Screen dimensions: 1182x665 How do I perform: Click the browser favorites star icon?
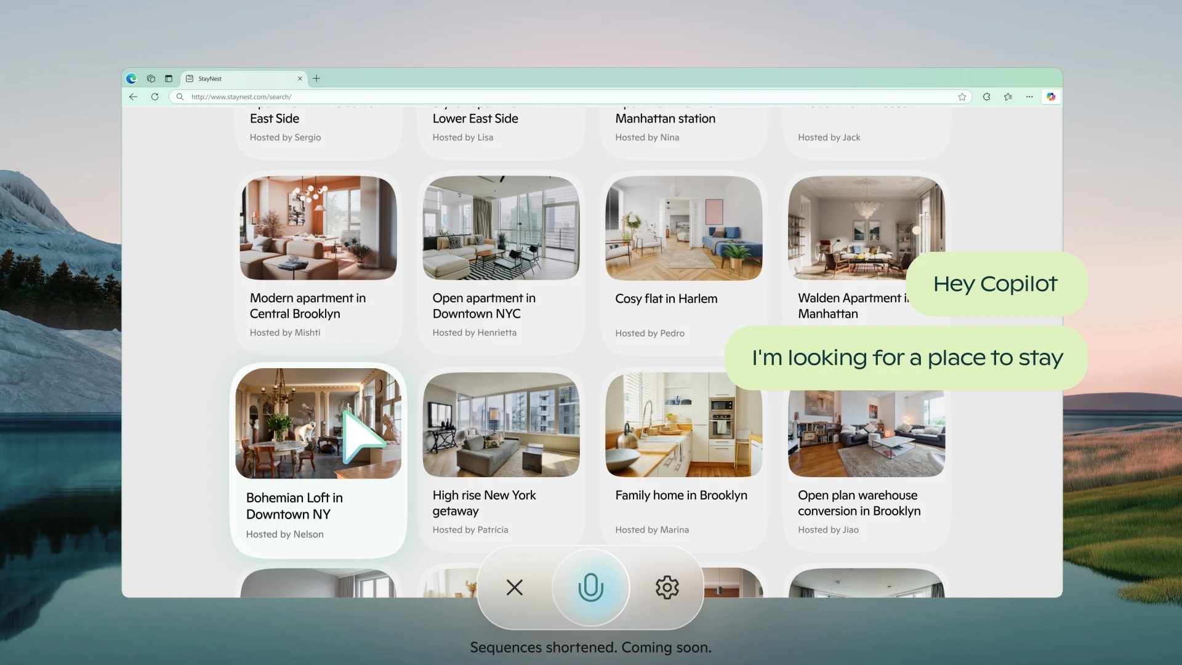(961, 97)
